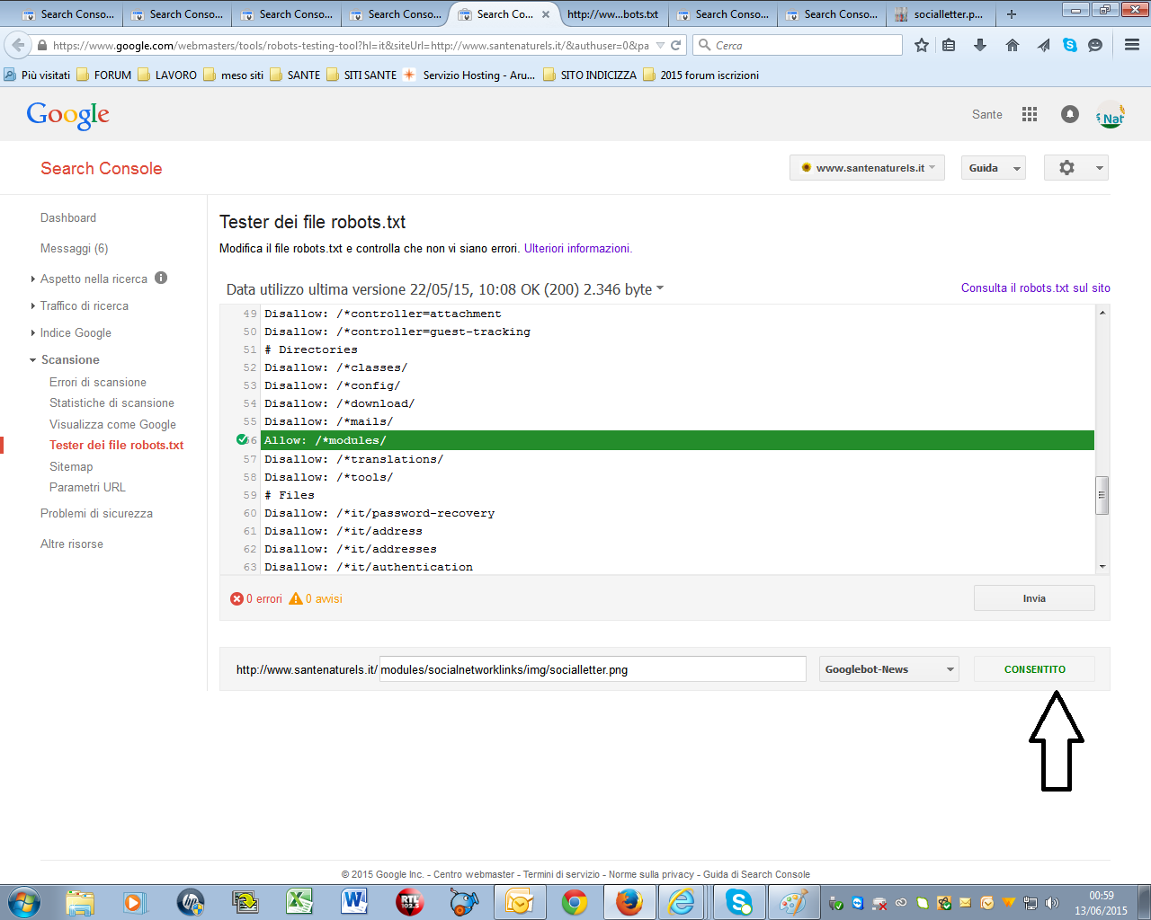Open Skype from the taskbar
This screenshot has width=1151, height=920.
pos(739,902)
